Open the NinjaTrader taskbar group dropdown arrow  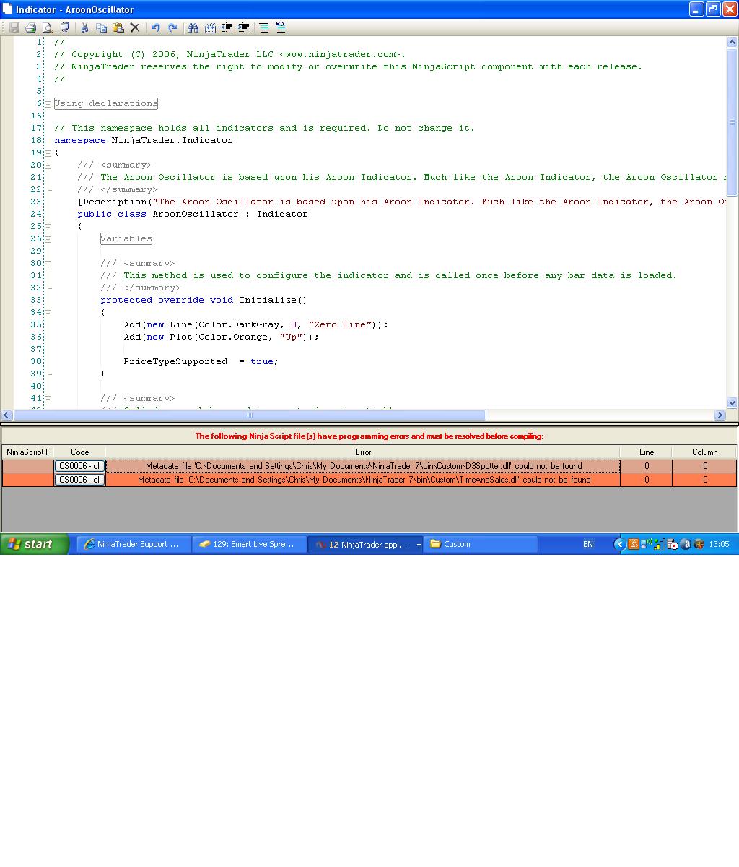click(x=419, y=545)
